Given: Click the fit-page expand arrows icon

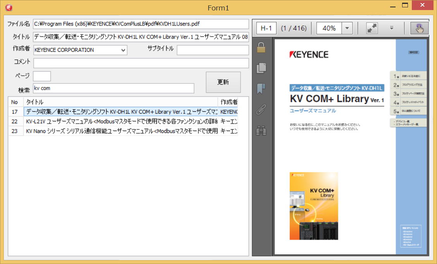Looking at the screenshot, I should 372,28.
